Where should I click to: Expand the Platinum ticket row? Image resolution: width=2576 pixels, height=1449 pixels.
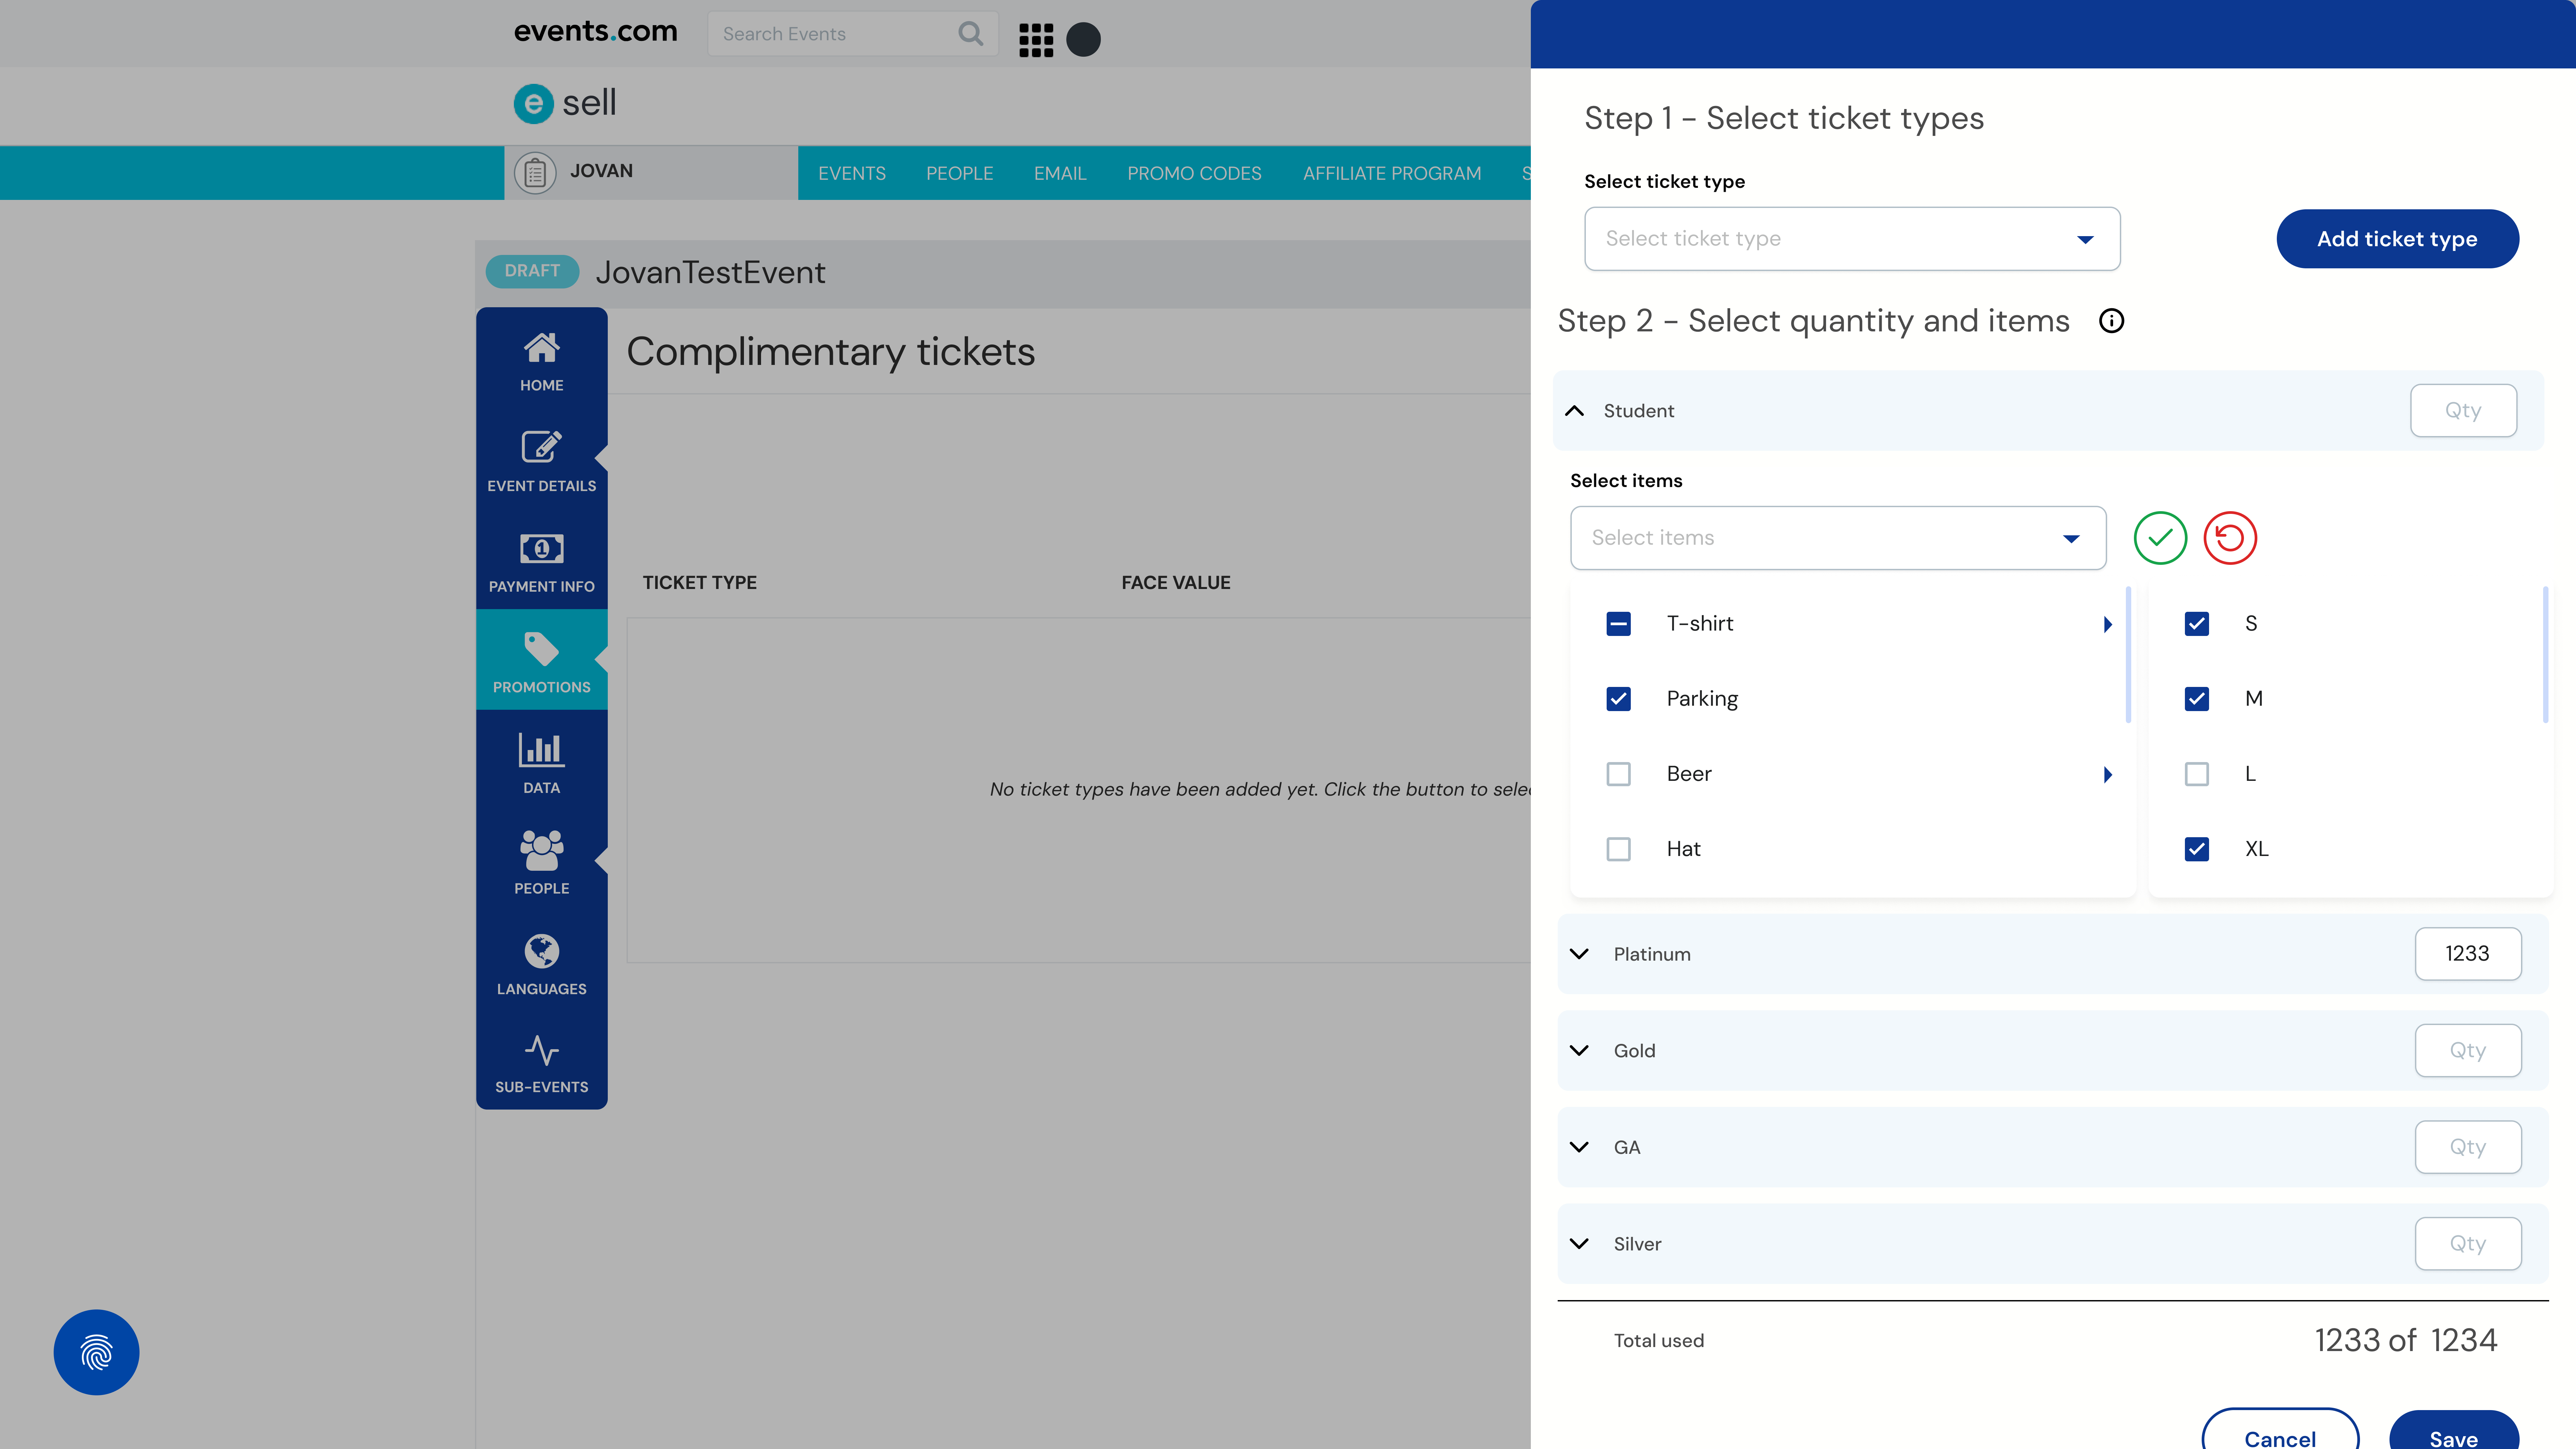1579,954
